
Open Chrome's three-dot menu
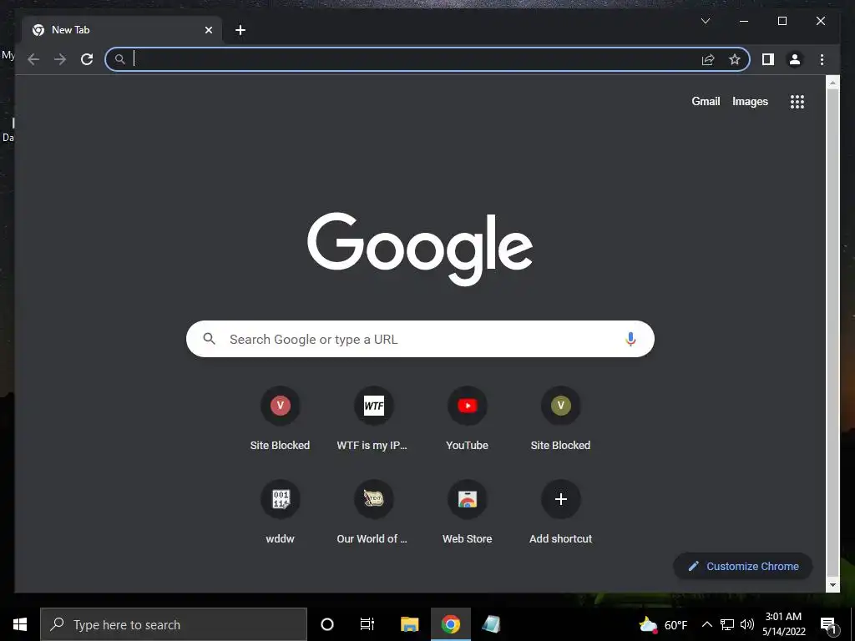tap(822, 59)
